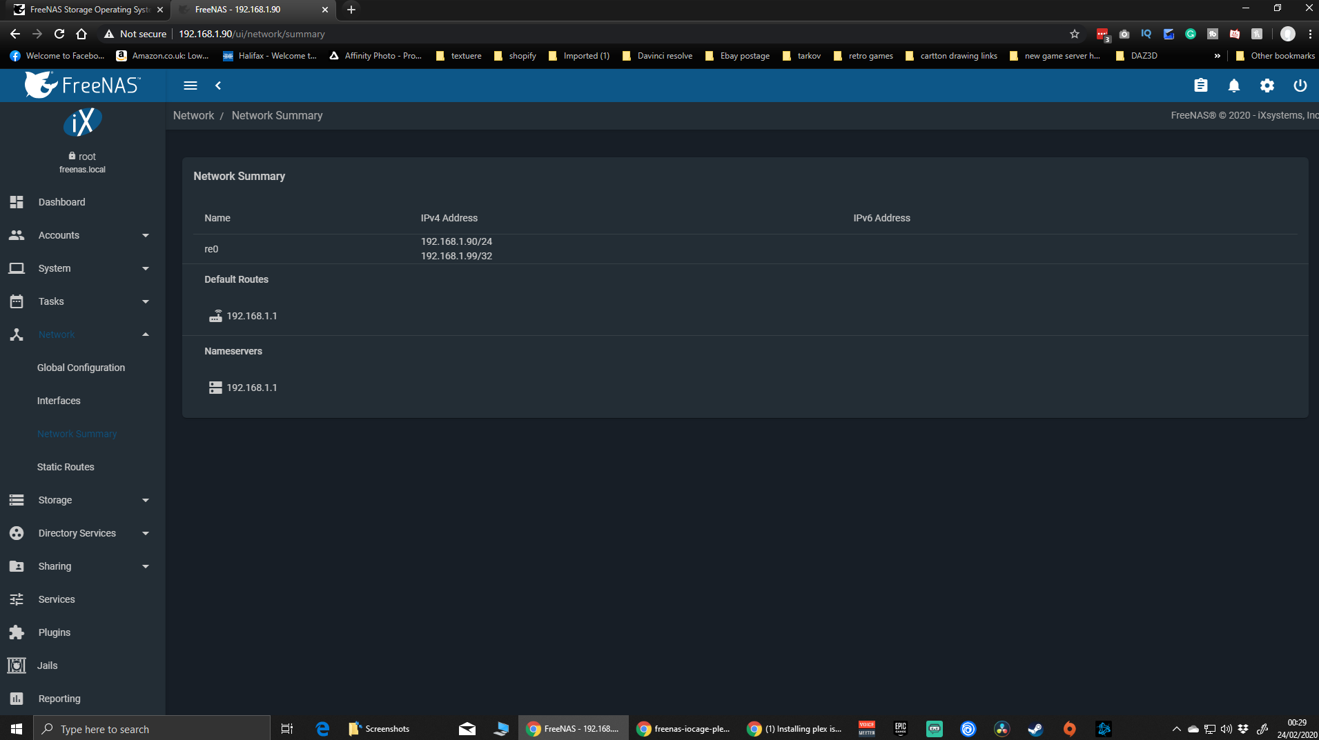Click the Services sliders icon
The width and height of the screenshot is (1319, 740).
17,599
